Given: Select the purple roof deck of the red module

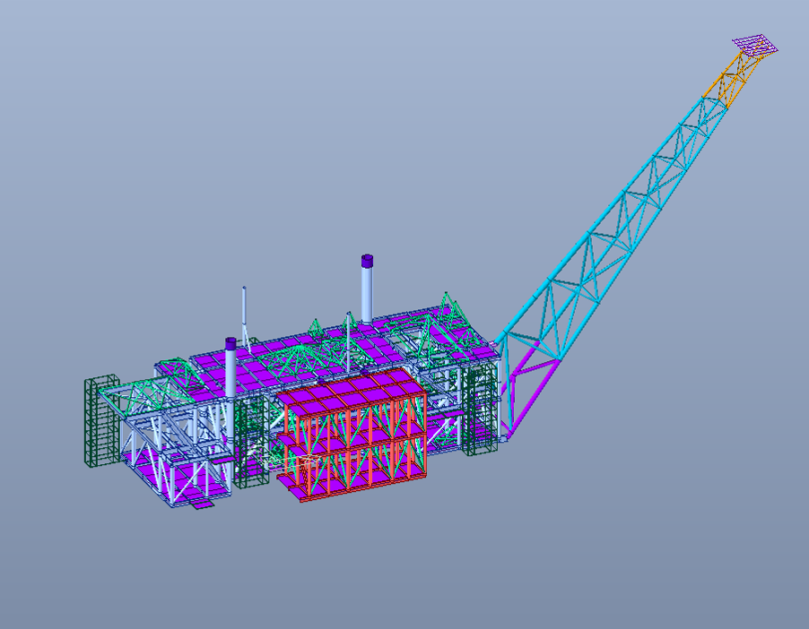Looking at the screenshot, I should (351, 389).
